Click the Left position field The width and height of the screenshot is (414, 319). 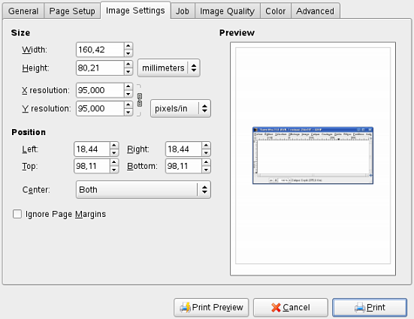tap(92, 149)
